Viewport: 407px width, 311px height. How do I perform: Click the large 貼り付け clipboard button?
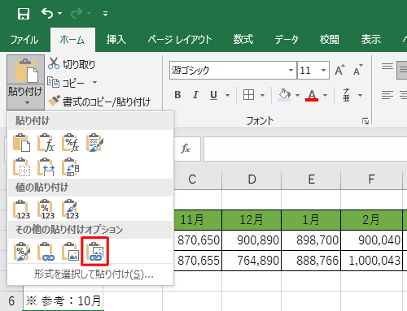click(26, 70)
